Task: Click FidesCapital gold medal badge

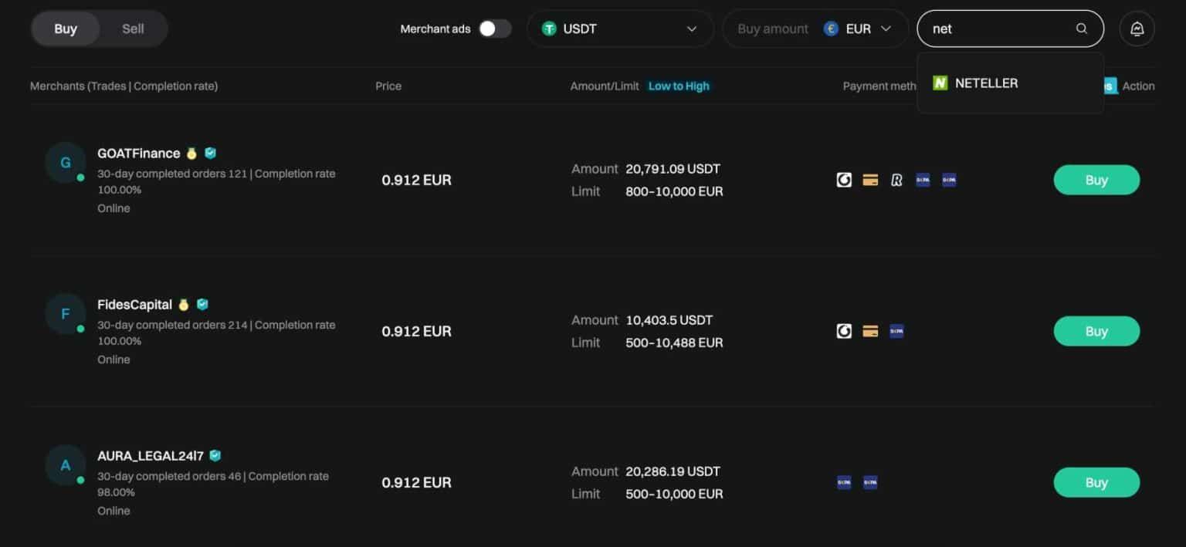Action: [183, 305]
